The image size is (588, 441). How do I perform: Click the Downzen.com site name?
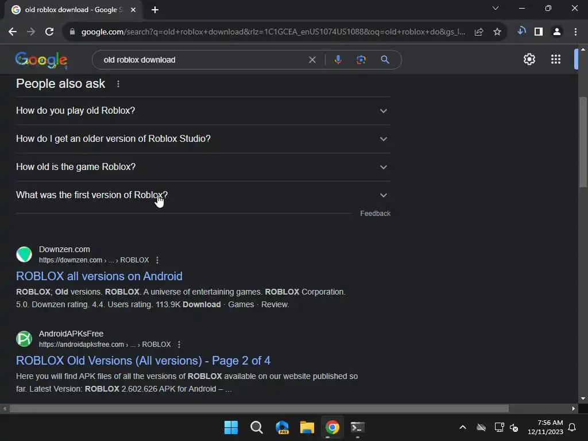64,249
